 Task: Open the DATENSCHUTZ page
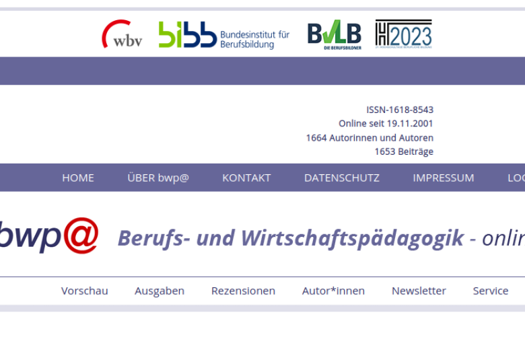(x=342, y=178)
